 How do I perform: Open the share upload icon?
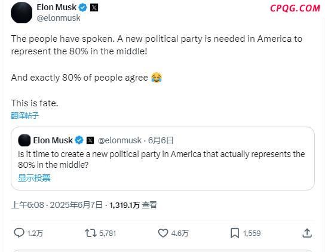pyautogui.click(x=307, y=233)
